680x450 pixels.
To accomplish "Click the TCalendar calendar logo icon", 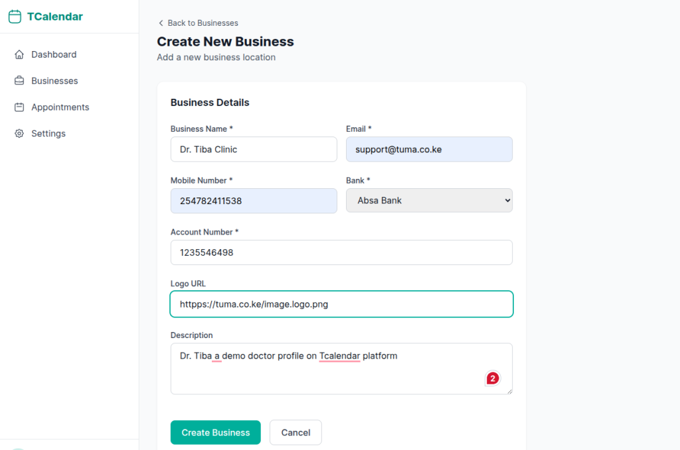I will click(x=15, y=17).
